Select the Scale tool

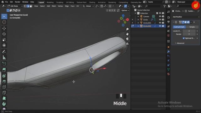pyautogui.click(x=4, y=40)
